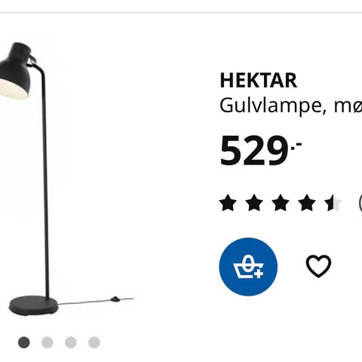362x362 pixels.
Task: Click the lamp shade in the photo
Action: coord(17,71)
